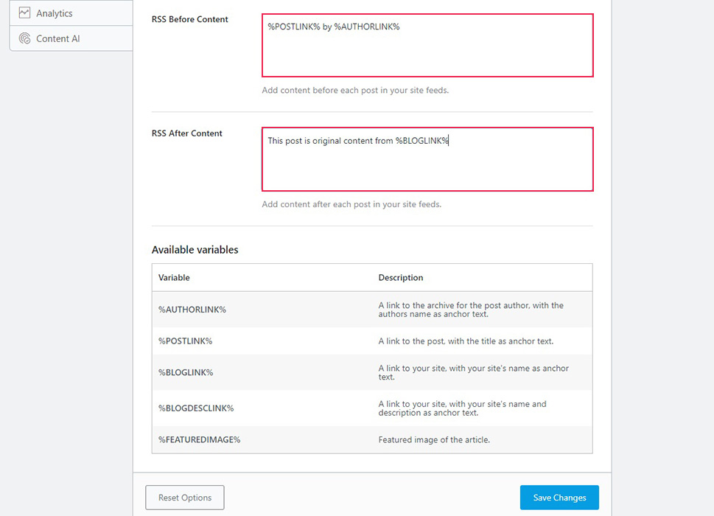Click the RSS Before Content label
This screenshot has width=714, height=516.
click(x=190, y=19)
